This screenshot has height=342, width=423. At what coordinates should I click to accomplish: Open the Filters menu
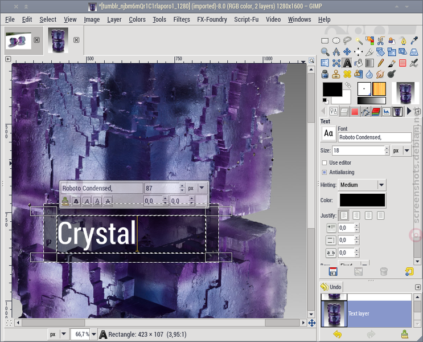[182, 19]
